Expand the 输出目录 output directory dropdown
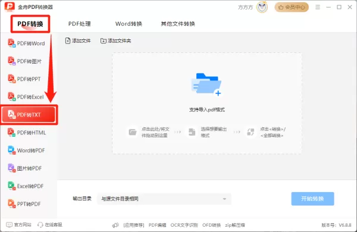This screenshot has height=232, width=357. click(x=164, y=199)
